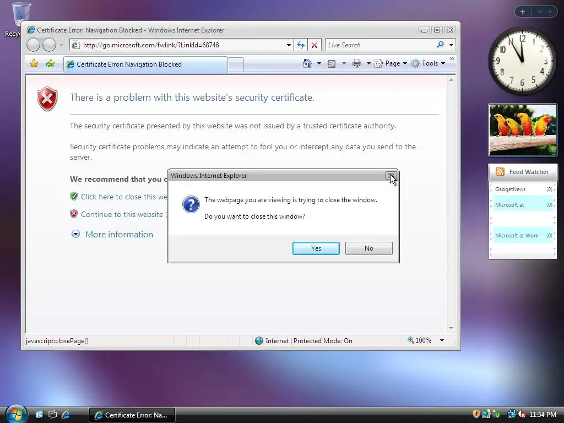Click the Refresh button

point(301,45)
